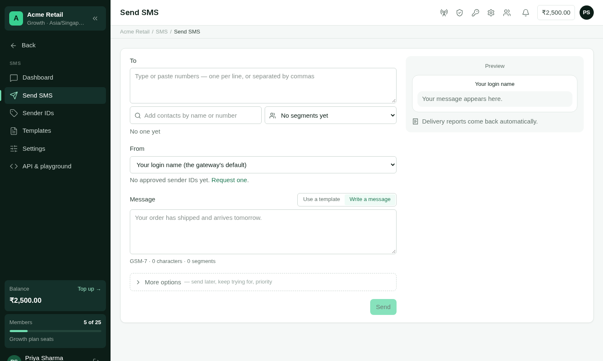Image resolution: width=603 pixels, height=361 pixels.
Task: Click the Request one link
Action: tap(229, 180)
